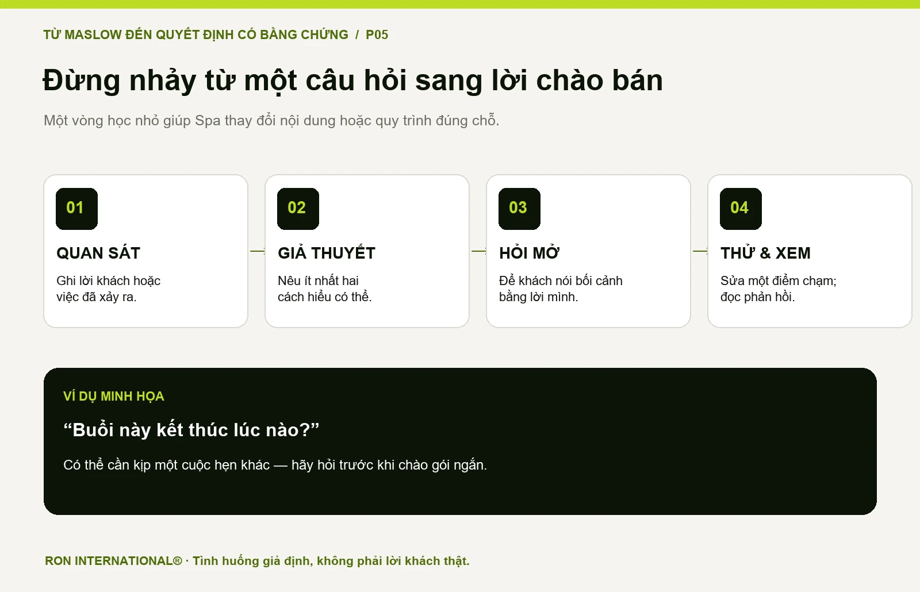Click the 04 step number badge
The width and height of the screenshot is (920, 592).
pos(741,209)
